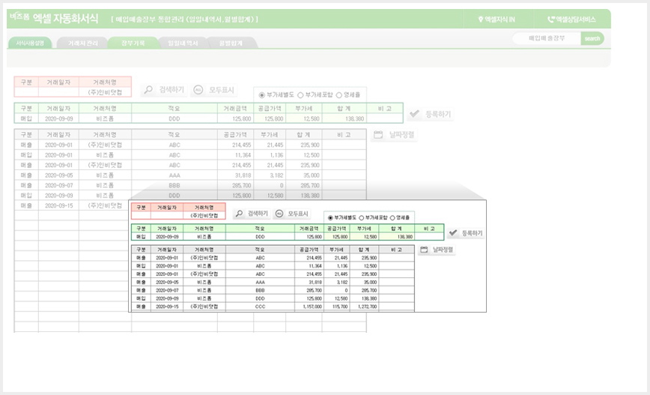Click the 11,364 cell on the faded sheet

pos(235,155)
